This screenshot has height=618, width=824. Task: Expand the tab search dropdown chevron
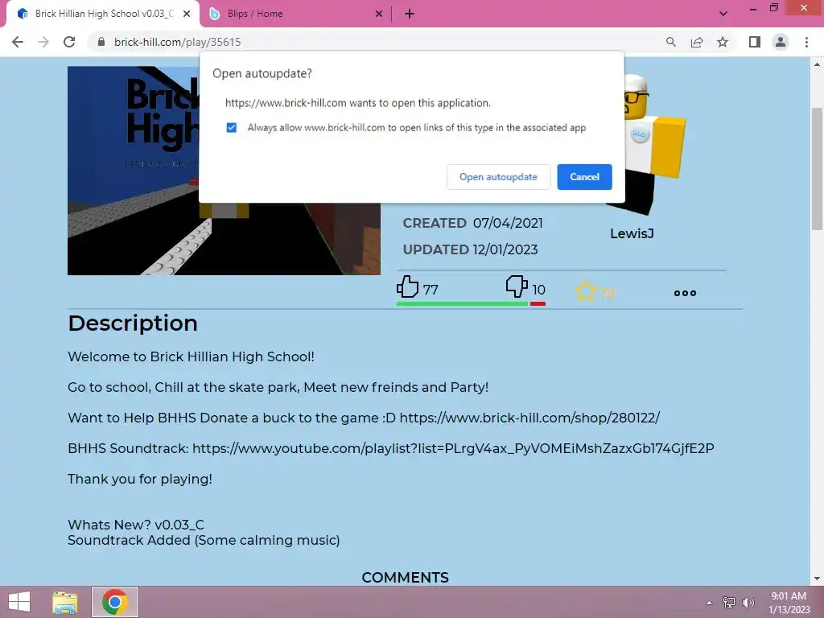(x=723, y=14)
